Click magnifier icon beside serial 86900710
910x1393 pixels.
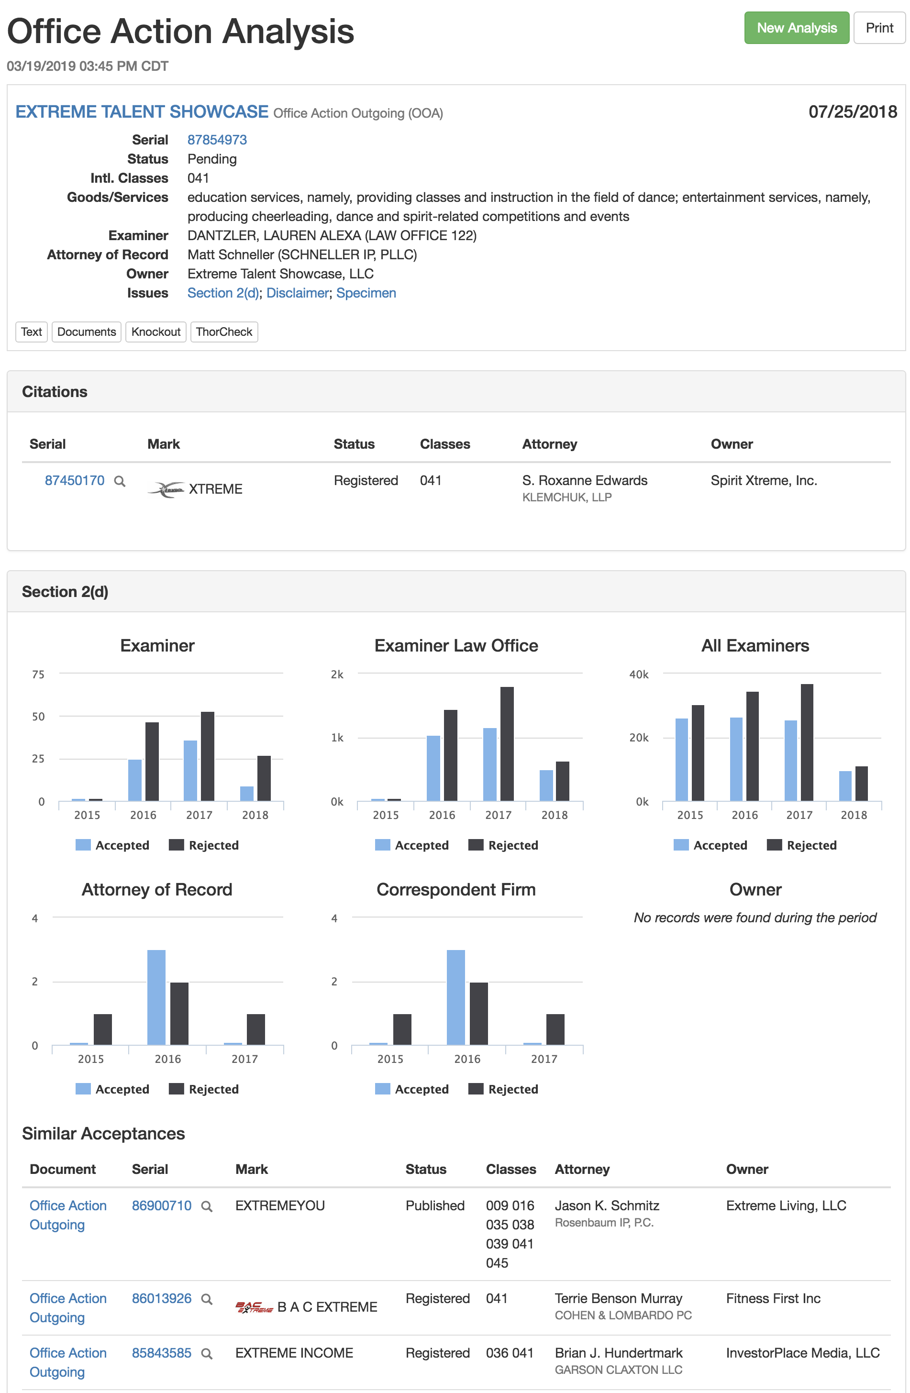click(207, 1206)
